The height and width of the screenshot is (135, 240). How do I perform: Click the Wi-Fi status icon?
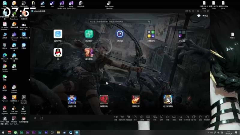(x=199, y=16)
